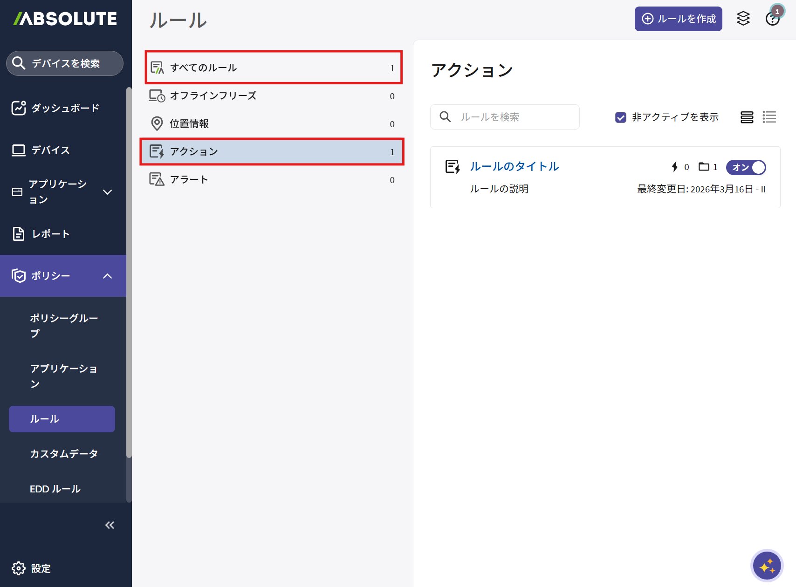Open the AI assistant sparkle button
This screenshot has width=796, height=587.
pos(767,566)
